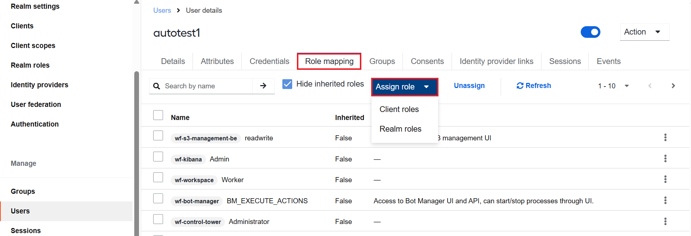Screen dimensions: 691x236
Task: Switch to the Credentials tab
Action: [x=269, y=61]
